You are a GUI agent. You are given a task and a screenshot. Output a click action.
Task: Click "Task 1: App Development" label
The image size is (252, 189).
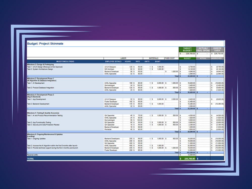[36, 99]
